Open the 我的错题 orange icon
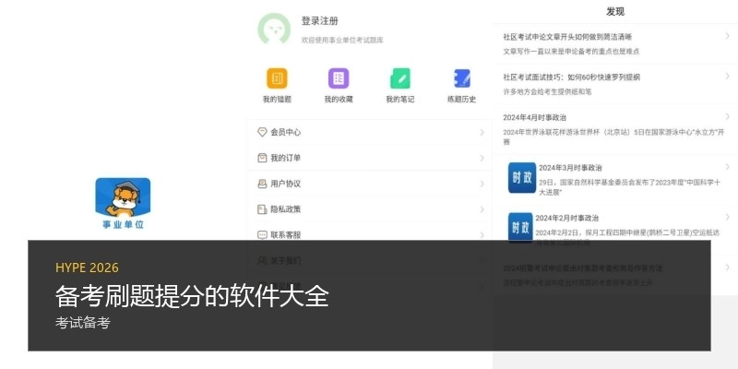Image resolution: width=738 pixels, height=369 pixels. click(x=277, y=78)
